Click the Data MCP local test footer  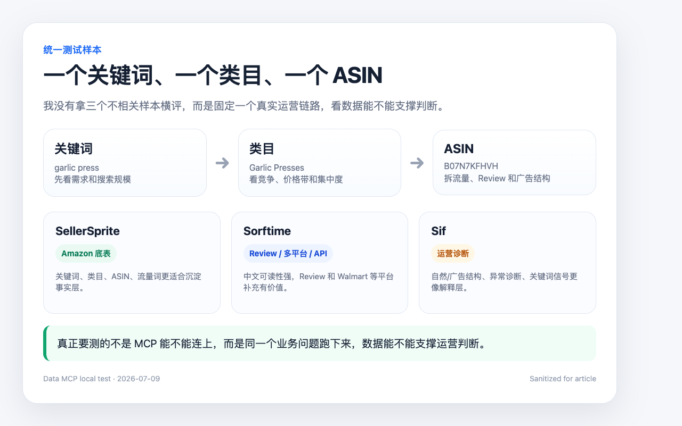(102, 379)
